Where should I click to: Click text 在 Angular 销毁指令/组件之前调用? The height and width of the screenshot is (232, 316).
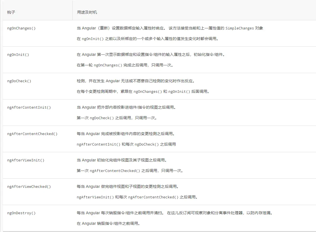click(108, 223)
